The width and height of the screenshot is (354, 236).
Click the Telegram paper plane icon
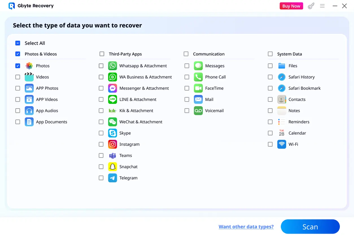(x=112, y=178)
